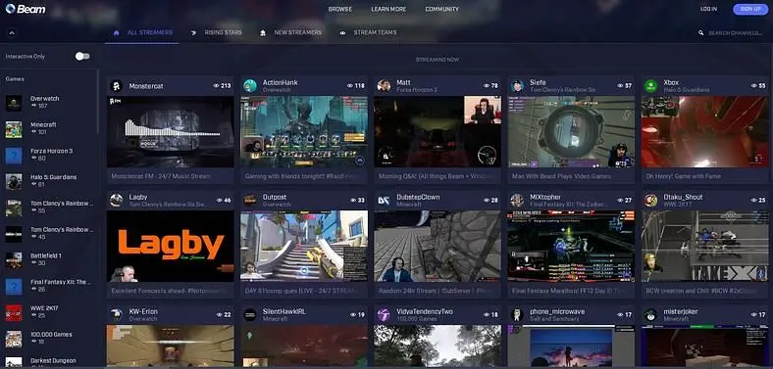Open ActionHank's Overwatch stream thumbnail
The height and width of the screenshot is (369, 773).
click(x=304, y=132)
